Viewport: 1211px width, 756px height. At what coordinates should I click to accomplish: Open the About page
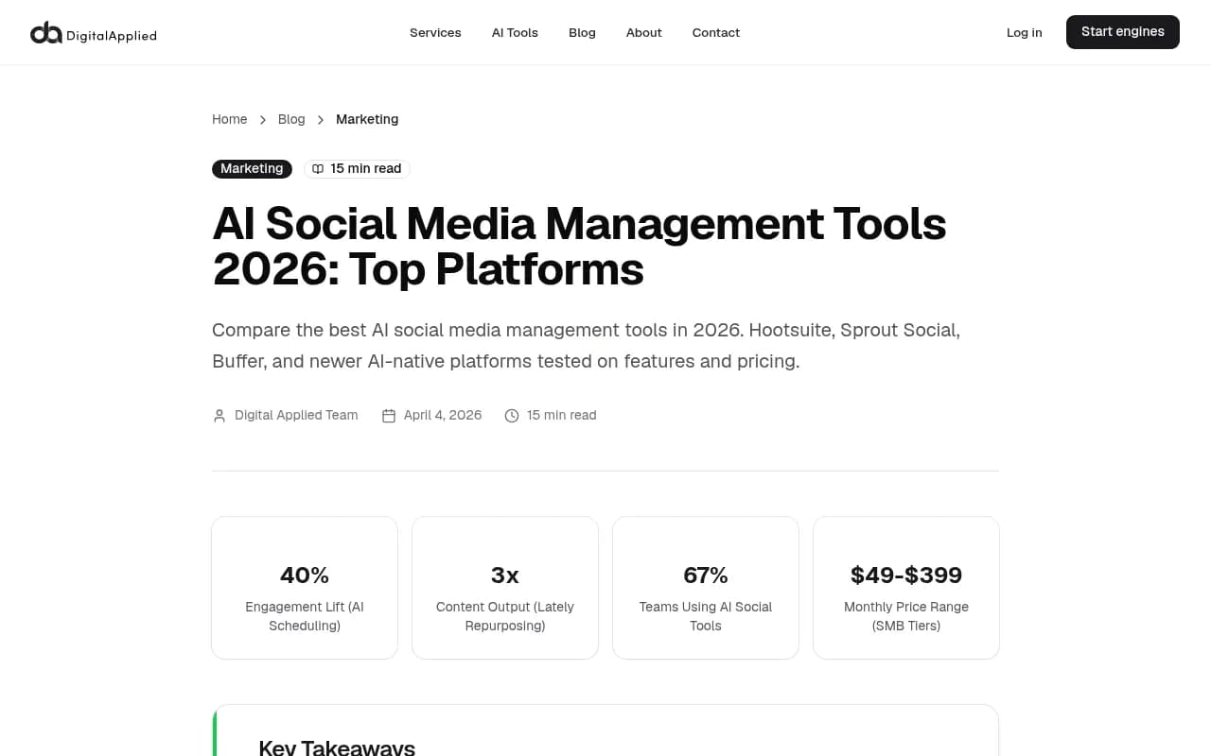tap(643, 32)
